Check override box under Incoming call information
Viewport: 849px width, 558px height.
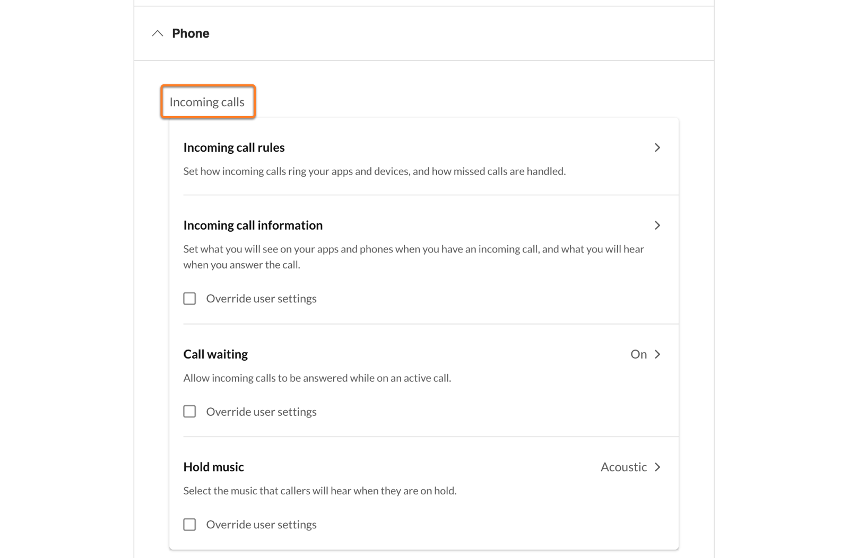click(x=189, y=299)
